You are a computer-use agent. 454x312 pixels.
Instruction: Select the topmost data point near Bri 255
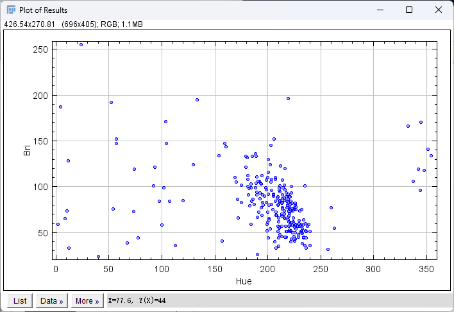81,45
